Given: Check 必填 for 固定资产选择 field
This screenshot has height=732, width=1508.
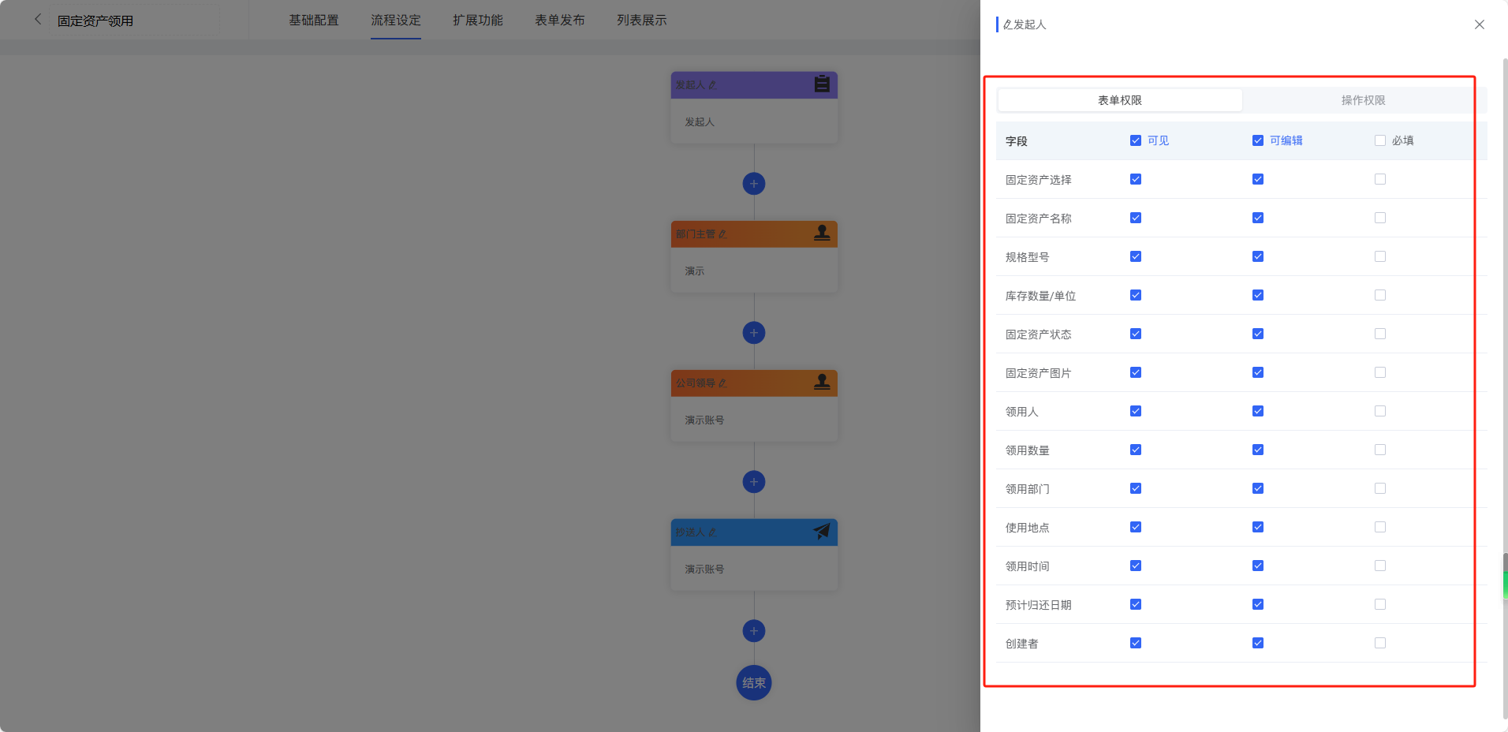Looking at the screenshot, I should click(x=1380, y=179).
